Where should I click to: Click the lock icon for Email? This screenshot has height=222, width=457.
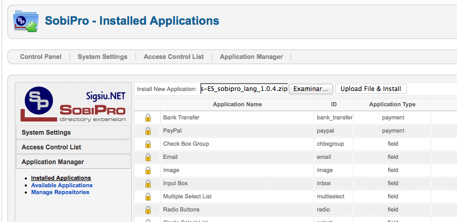(x=148, y=157)
